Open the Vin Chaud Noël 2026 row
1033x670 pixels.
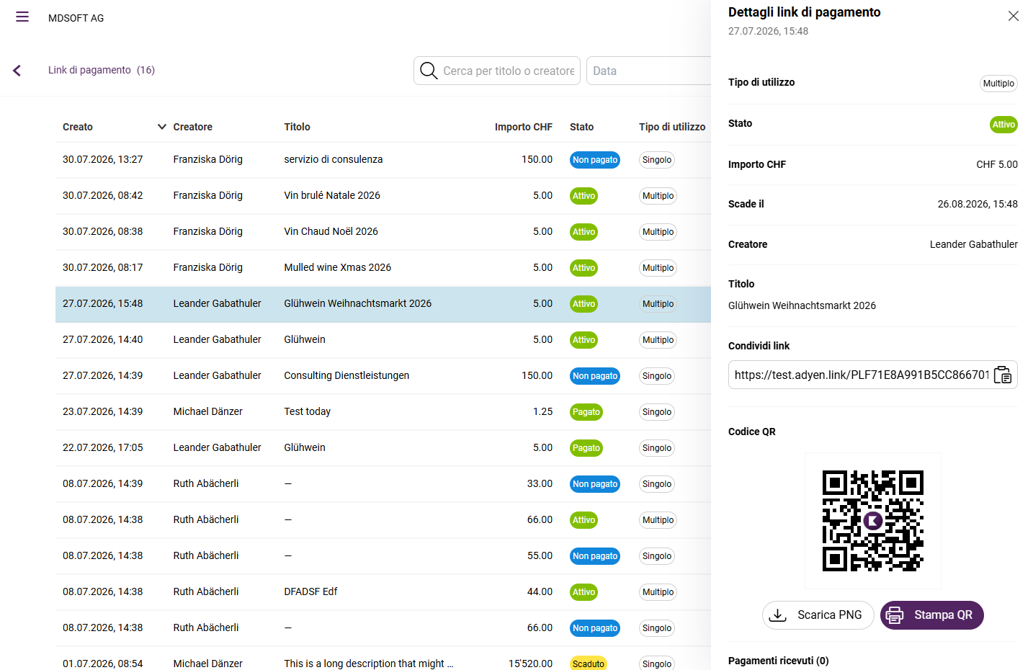[x=383, y=232]
